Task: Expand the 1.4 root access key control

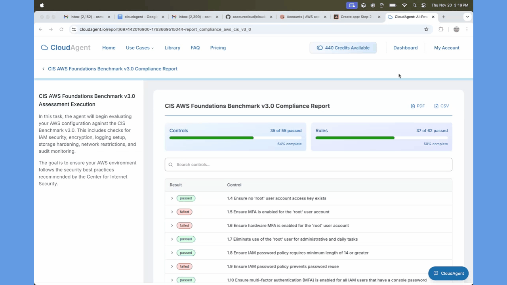Action: pos(172,198)
